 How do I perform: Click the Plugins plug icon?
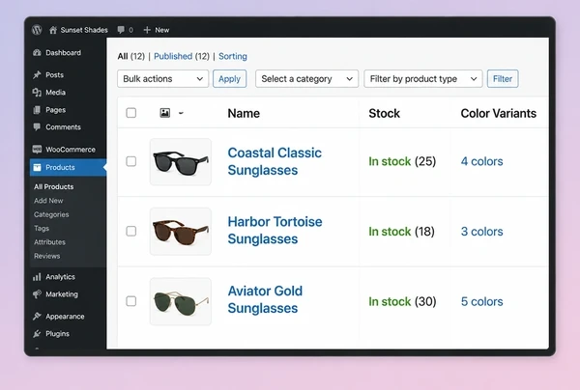tap(37, 334)
